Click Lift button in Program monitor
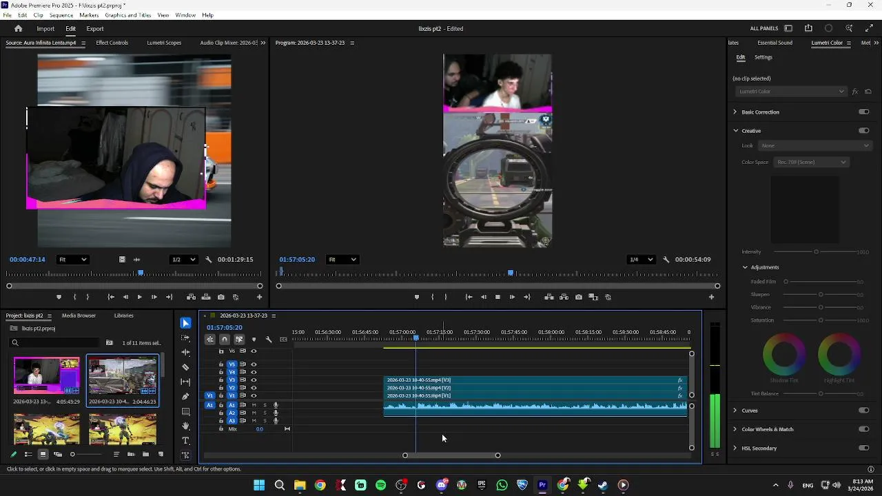This screenshot has height=496, width=882. point(548,297)
